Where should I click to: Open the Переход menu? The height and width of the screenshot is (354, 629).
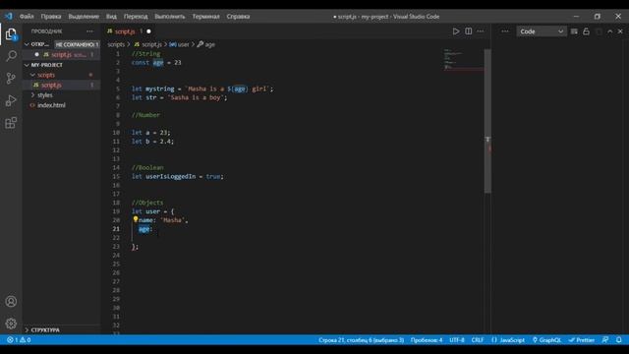[136, 17]
